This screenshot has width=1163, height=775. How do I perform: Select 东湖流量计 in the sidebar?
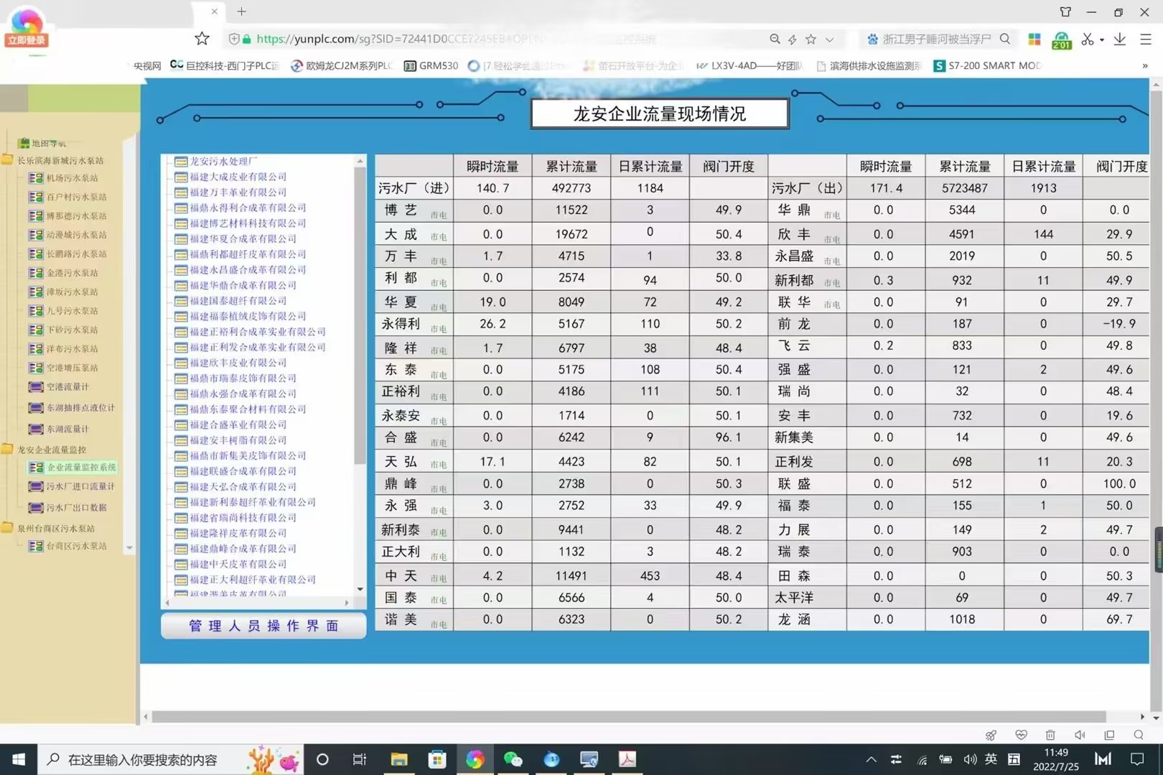pos(67,430)
